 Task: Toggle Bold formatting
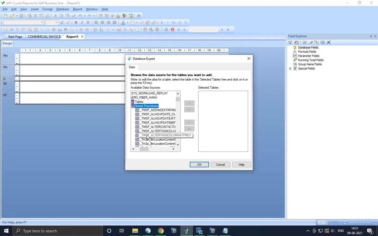coord(76,23)
